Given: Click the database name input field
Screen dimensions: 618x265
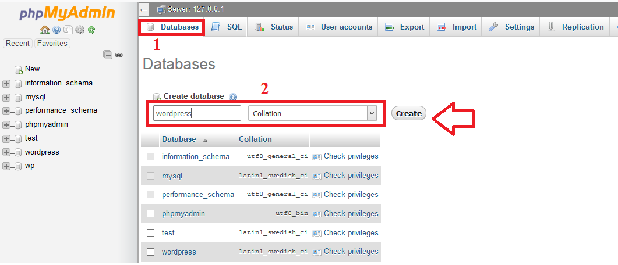Looking at the screenshot, I should [197, 113].
